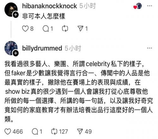Follow billydrummed using the plus badge
Viewport: 158px width, 139px height.
16,53
